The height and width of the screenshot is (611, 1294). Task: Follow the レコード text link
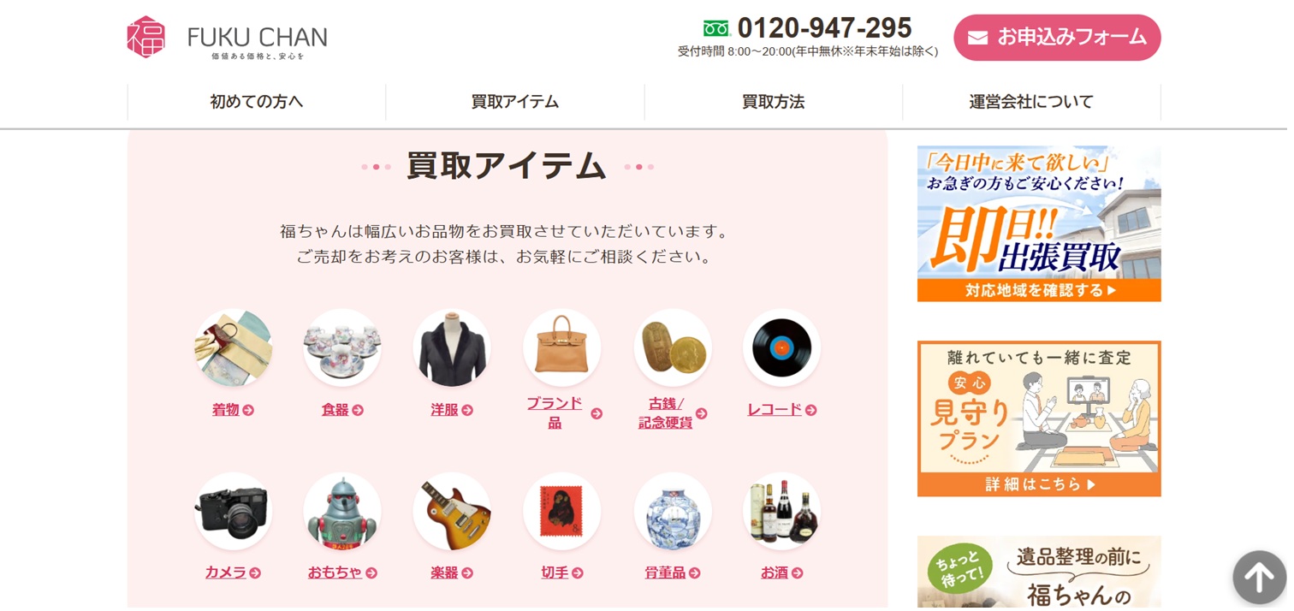click(775, 410)
